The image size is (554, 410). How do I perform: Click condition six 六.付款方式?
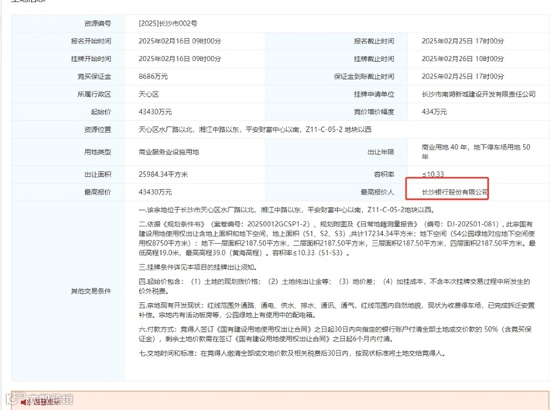click(x=335, y=334)
